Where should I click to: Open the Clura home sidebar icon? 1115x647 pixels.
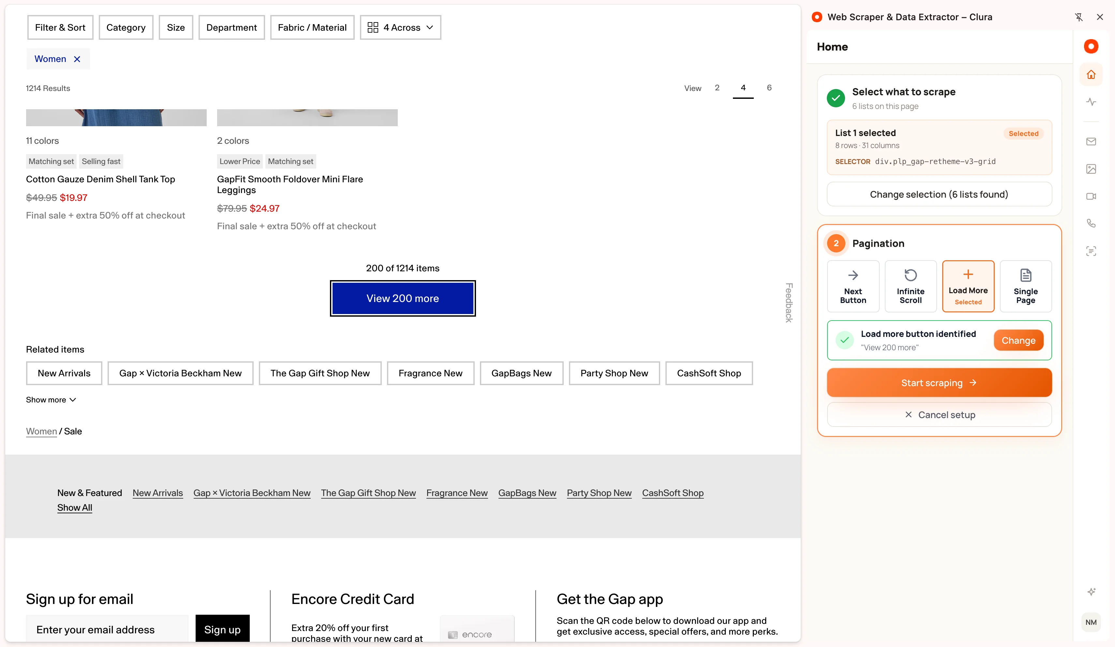point(1091,74)
